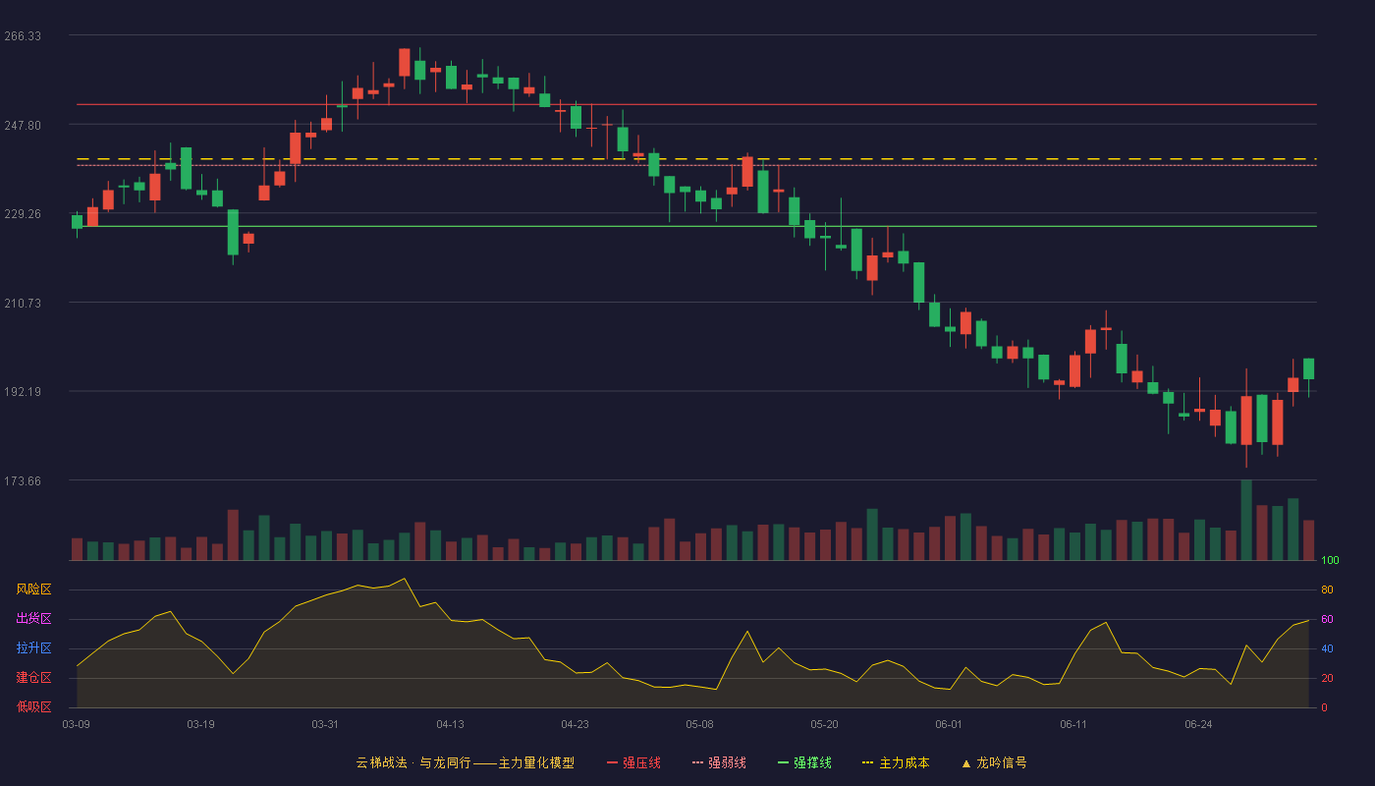Click the 04-13 date axis label
Viewport: 1375px width, 786px height.
pyautogui.click(x=450, y=724)
